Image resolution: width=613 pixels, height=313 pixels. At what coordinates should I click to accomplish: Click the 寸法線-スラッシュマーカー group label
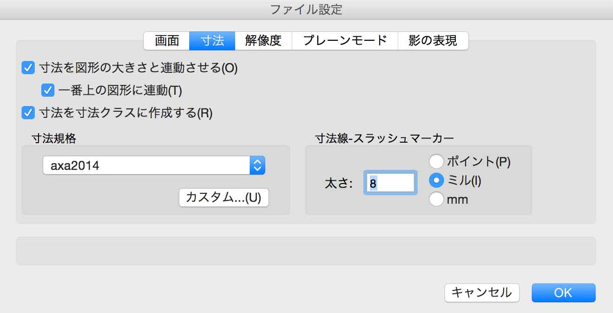click(384, 138)
